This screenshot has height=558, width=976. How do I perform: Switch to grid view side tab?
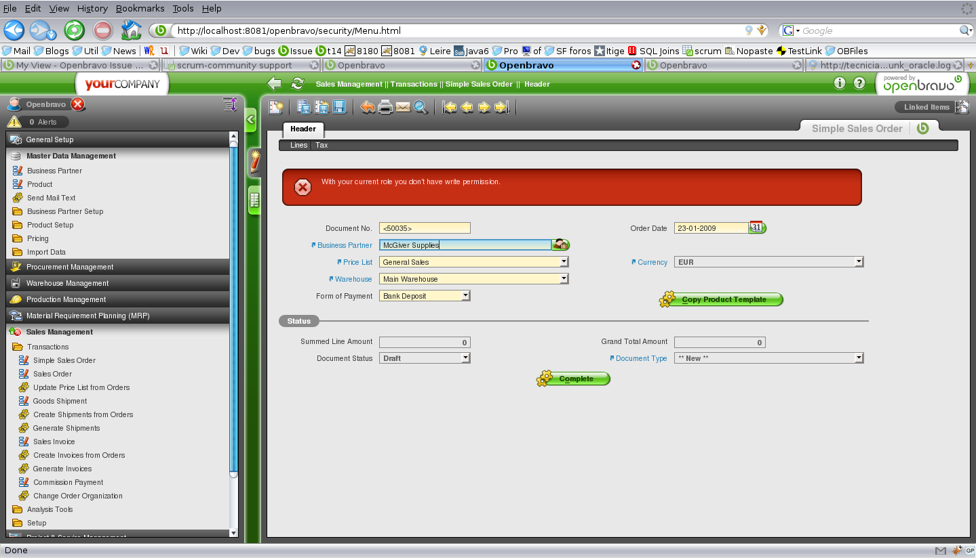(254, 200)
